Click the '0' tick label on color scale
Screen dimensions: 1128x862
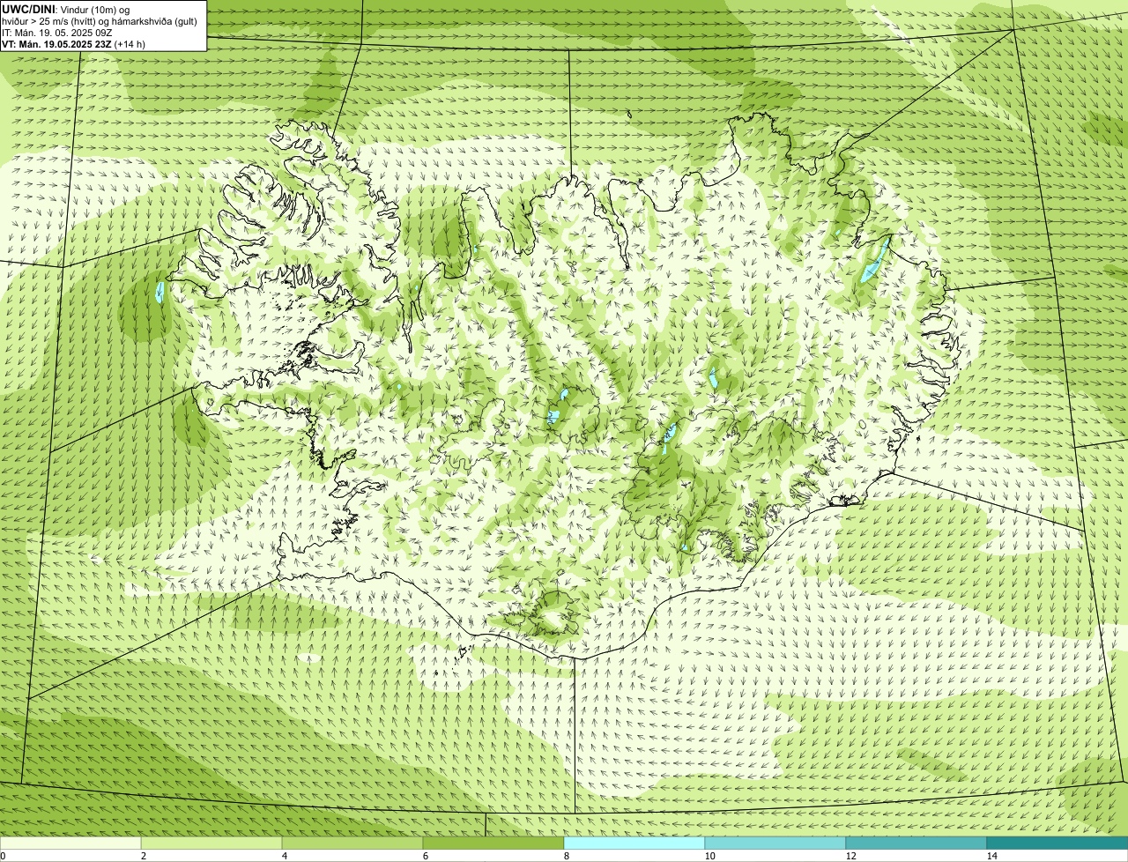[3, 856]
